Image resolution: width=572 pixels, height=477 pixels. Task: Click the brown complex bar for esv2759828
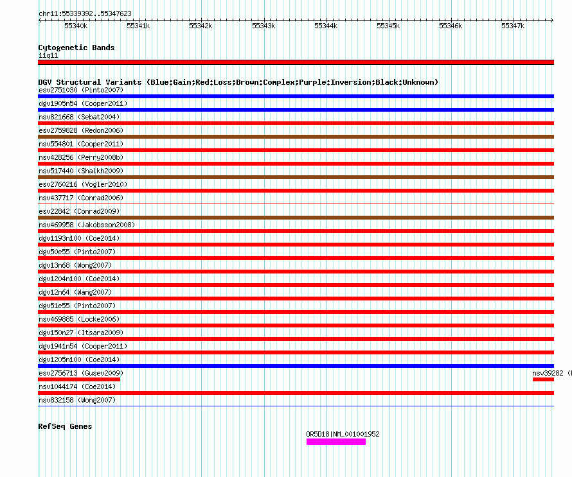pos(296,137)
